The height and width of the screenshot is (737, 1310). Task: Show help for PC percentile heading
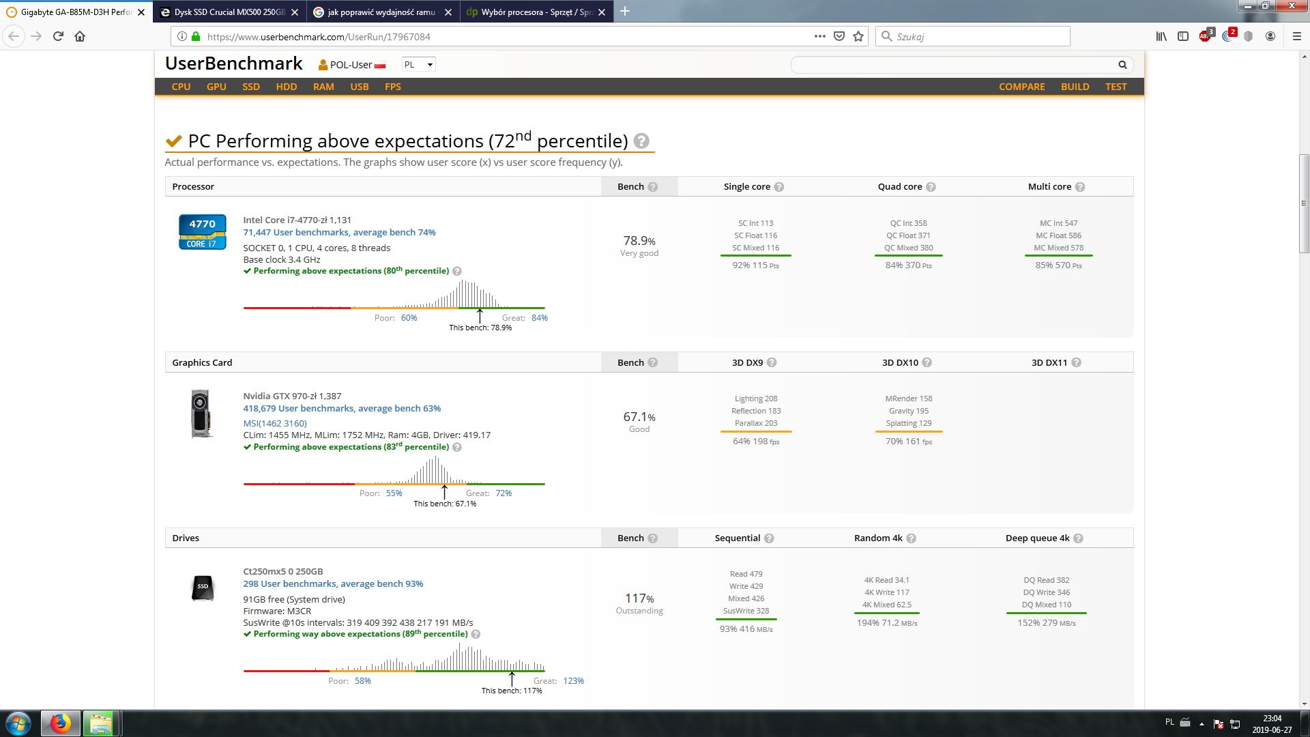641,141
